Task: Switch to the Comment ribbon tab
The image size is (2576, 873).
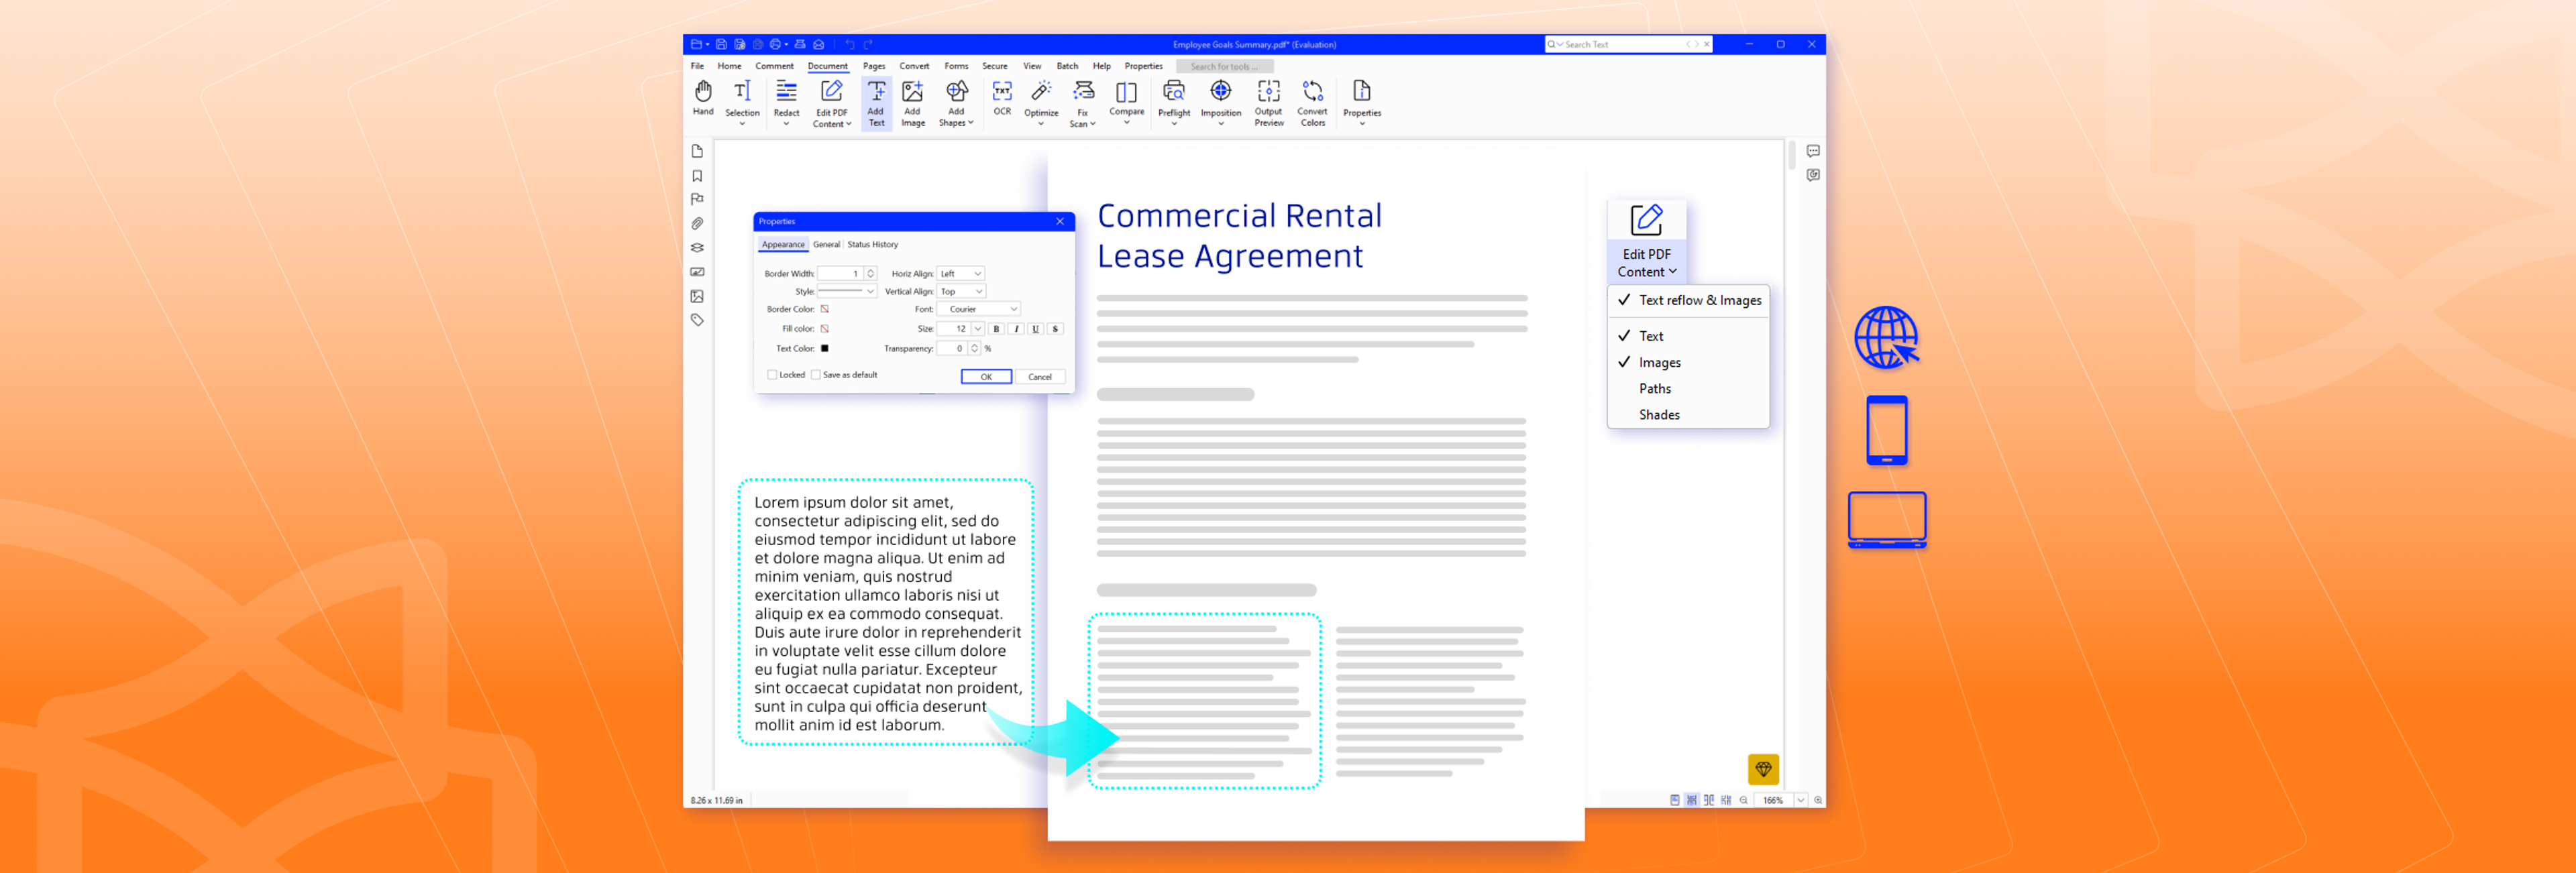Action: coord(774,66)
